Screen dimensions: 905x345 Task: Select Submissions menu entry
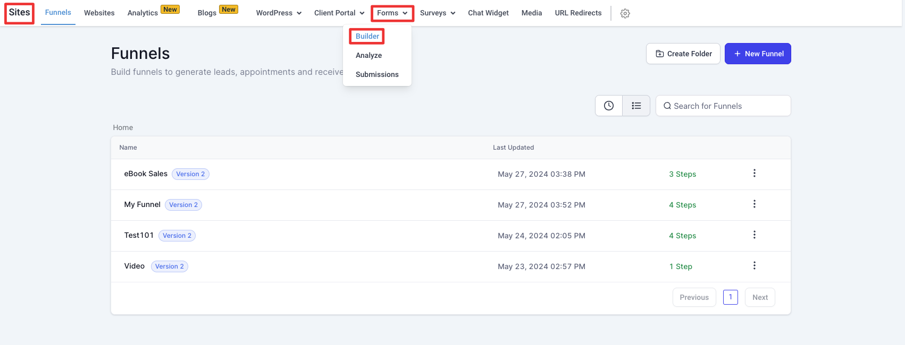377,74
